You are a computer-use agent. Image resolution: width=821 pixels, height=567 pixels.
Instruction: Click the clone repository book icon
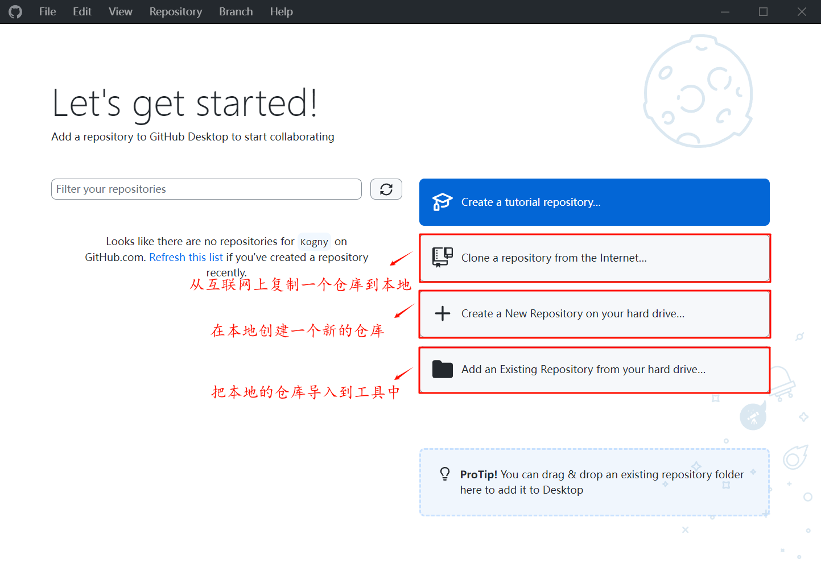[442, 258]
